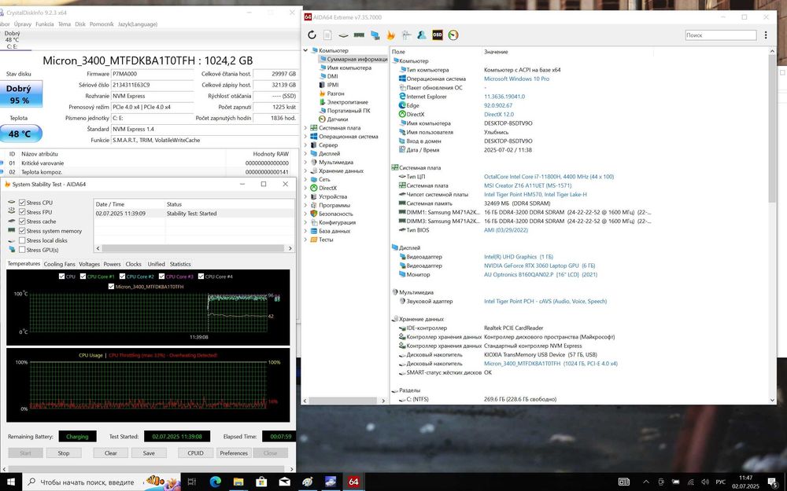Click the Wi-Fi network tray icon
This screenshot has width=787, height=491.
point(691,482)
